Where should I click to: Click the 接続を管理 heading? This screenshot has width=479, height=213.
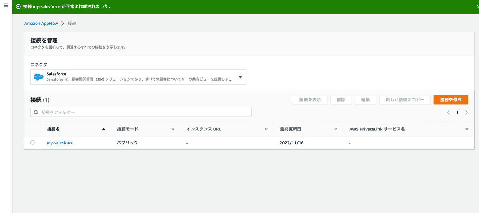[x=44, y=40]
